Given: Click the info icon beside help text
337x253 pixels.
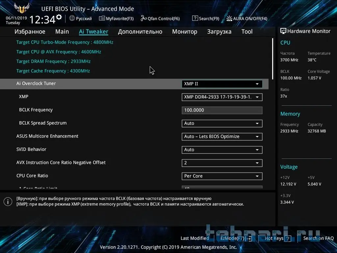Looking at the screenshot, I should (8, 202).
